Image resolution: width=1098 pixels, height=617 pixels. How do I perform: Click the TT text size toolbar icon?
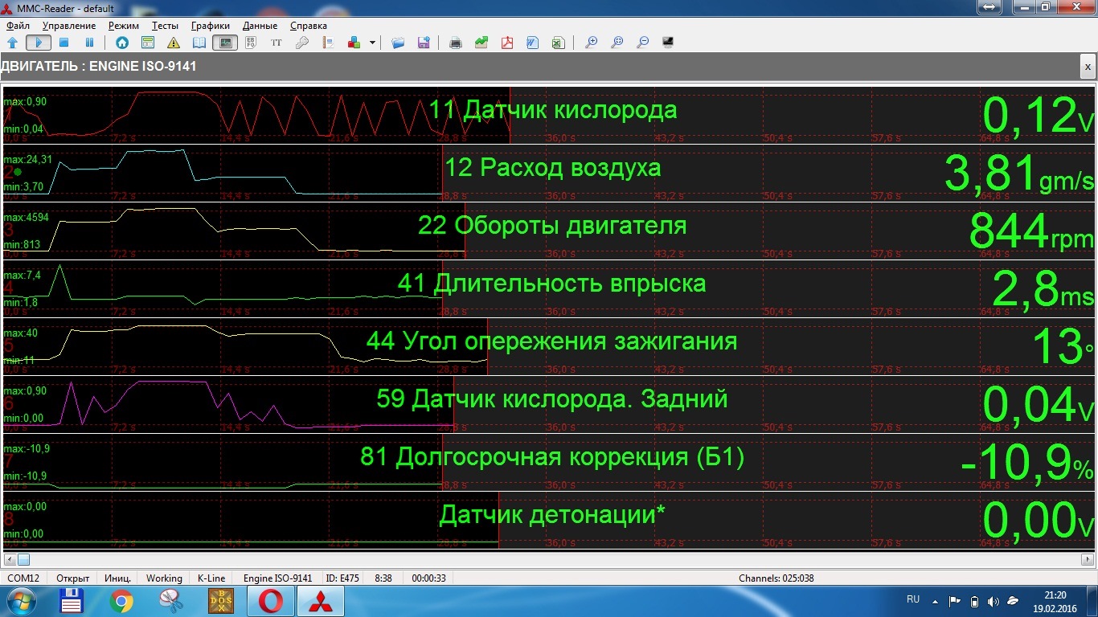[x=277, y=43]
